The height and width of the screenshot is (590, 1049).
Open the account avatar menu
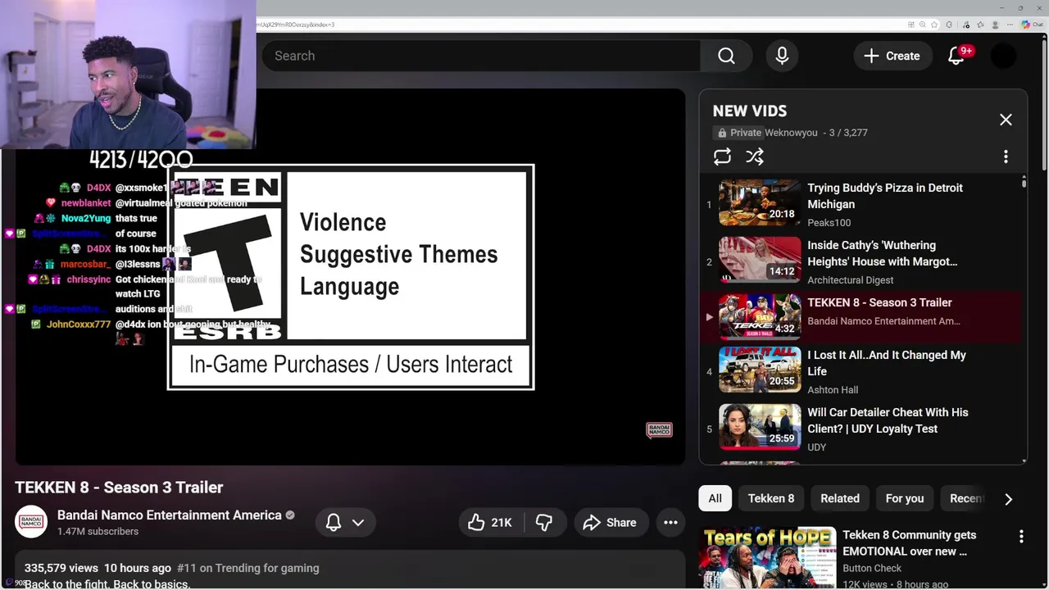click(x=1003, y=56)
